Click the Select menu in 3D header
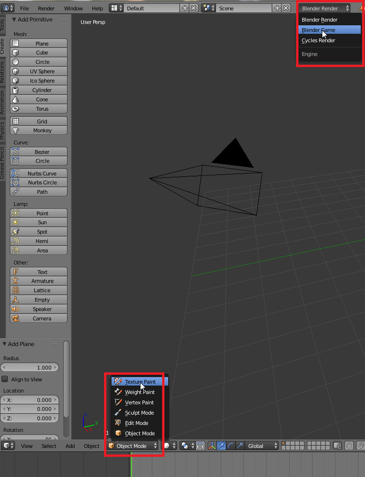This screenshot has height=477, width=365. coord(49,446)
